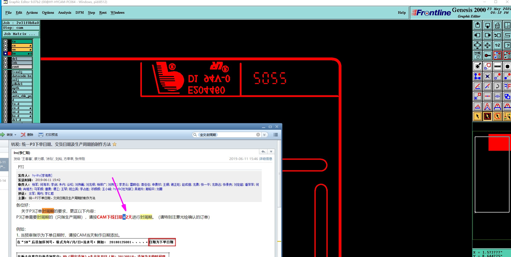
Task: Open the DFM menu
Action: coord(80,12)
